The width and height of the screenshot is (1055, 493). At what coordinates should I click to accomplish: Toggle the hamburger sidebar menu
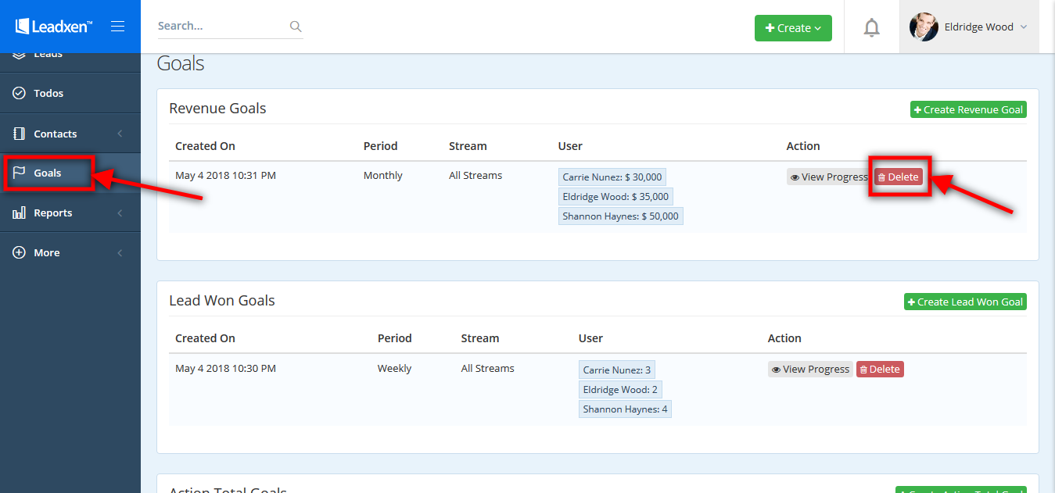118,27
